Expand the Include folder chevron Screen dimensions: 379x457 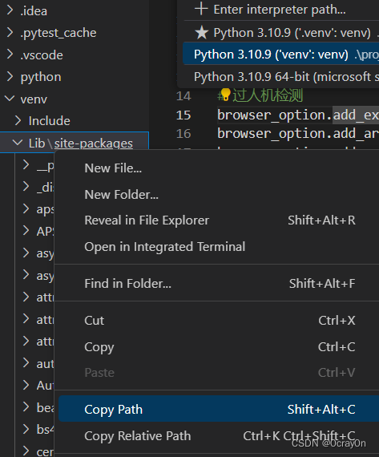coord(18,120)
